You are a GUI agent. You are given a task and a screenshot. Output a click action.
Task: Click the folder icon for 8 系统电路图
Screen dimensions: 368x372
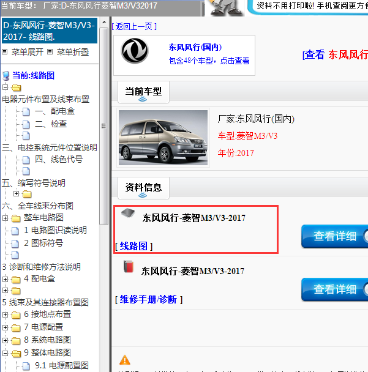click(x=16, y=340)
